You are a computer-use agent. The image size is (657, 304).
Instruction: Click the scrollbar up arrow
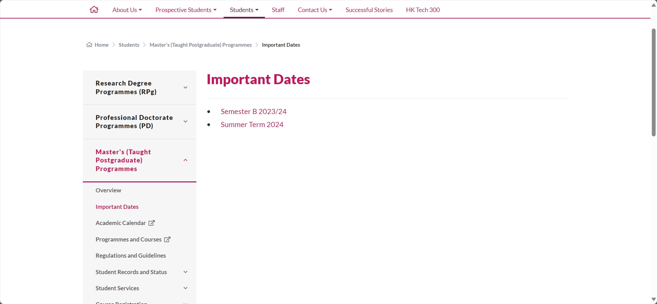pos(654,5)
